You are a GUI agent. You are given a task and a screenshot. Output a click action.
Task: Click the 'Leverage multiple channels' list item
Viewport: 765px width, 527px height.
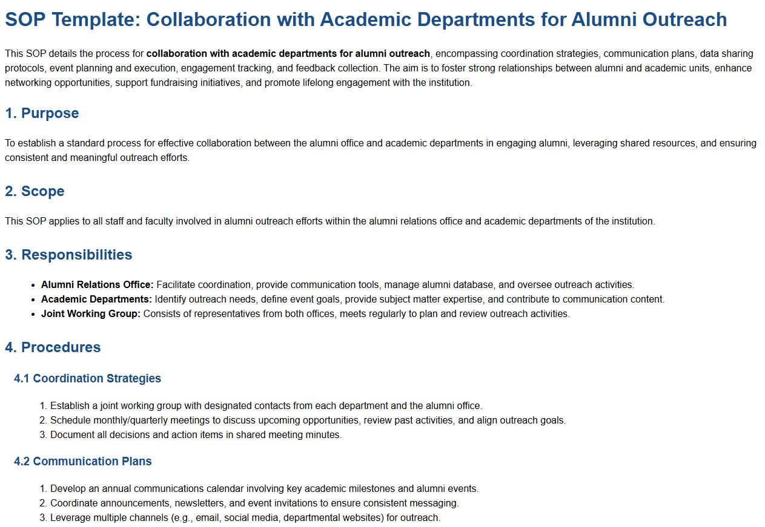point(245,518)
